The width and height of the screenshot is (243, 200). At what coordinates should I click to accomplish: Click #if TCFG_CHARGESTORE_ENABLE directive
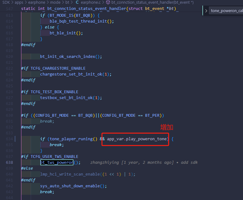[53, 68]
